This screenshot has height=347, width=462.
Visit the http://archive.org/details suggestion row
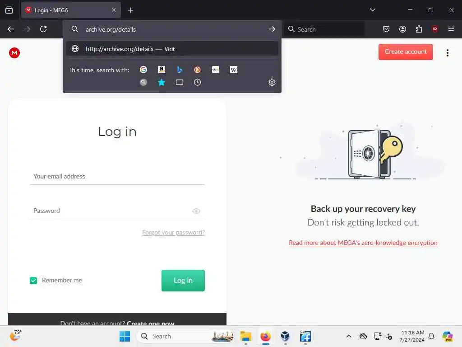point(172,49)
